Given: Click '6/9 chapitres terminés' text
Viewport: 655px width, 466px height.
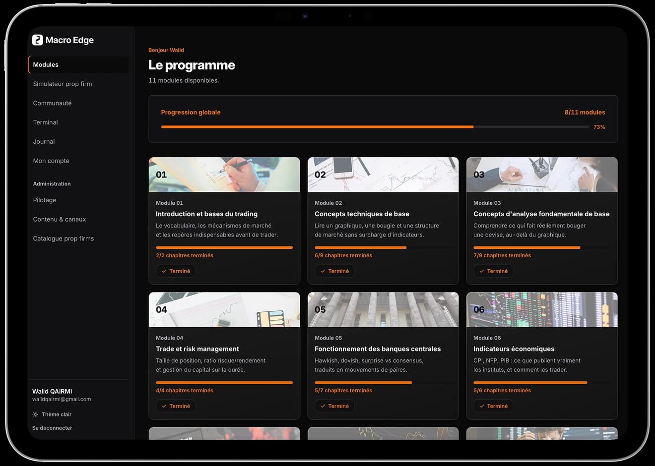Looking at the screenshot, I should point(343,256).
